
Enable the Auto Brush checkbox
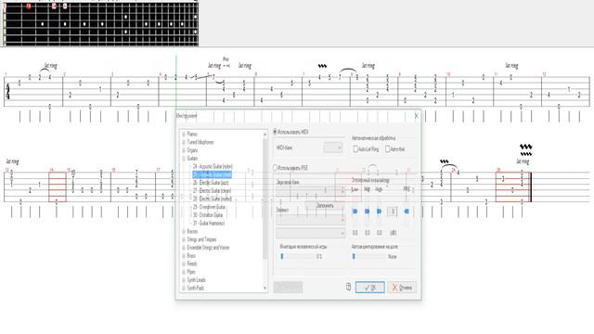coord(388,149)
